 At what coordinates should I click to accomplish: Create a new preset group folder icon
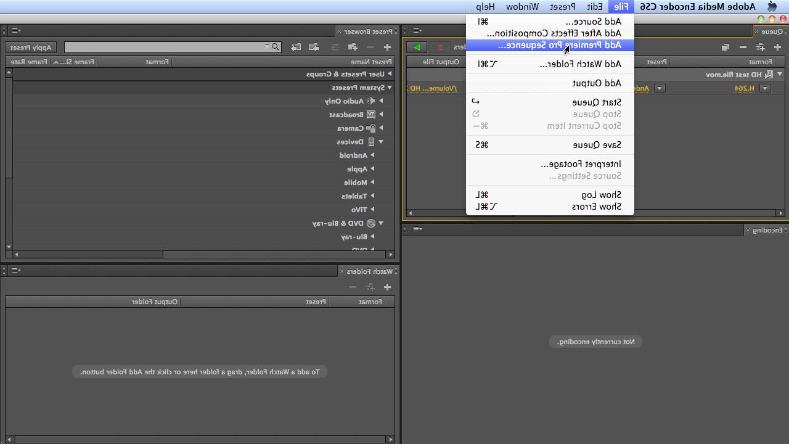coord(353,47)
